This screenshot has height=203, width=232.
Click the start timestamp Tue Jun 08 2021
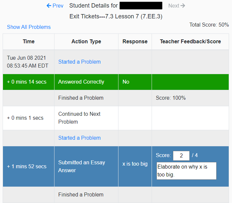(28, 62)
